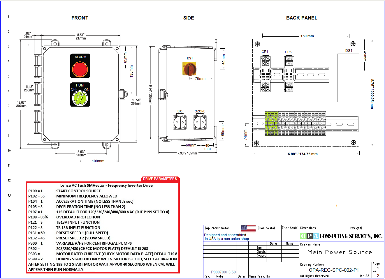This screenshot has height=279, width=385.
Task: Click the OPA Consulting Services logo
Action: 341,236
